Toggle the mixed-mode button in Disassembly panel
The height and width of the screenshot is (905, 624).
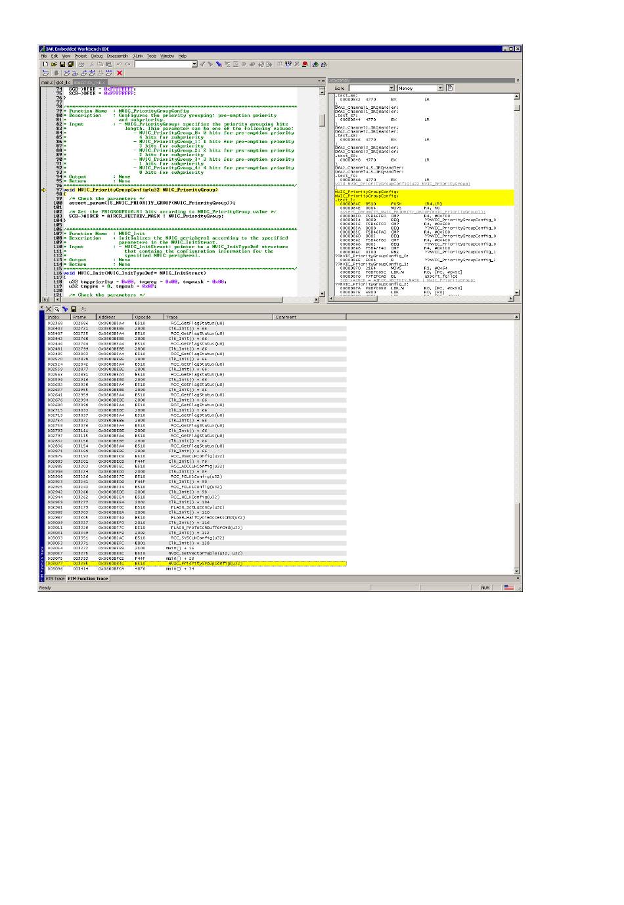pos(450,88)
